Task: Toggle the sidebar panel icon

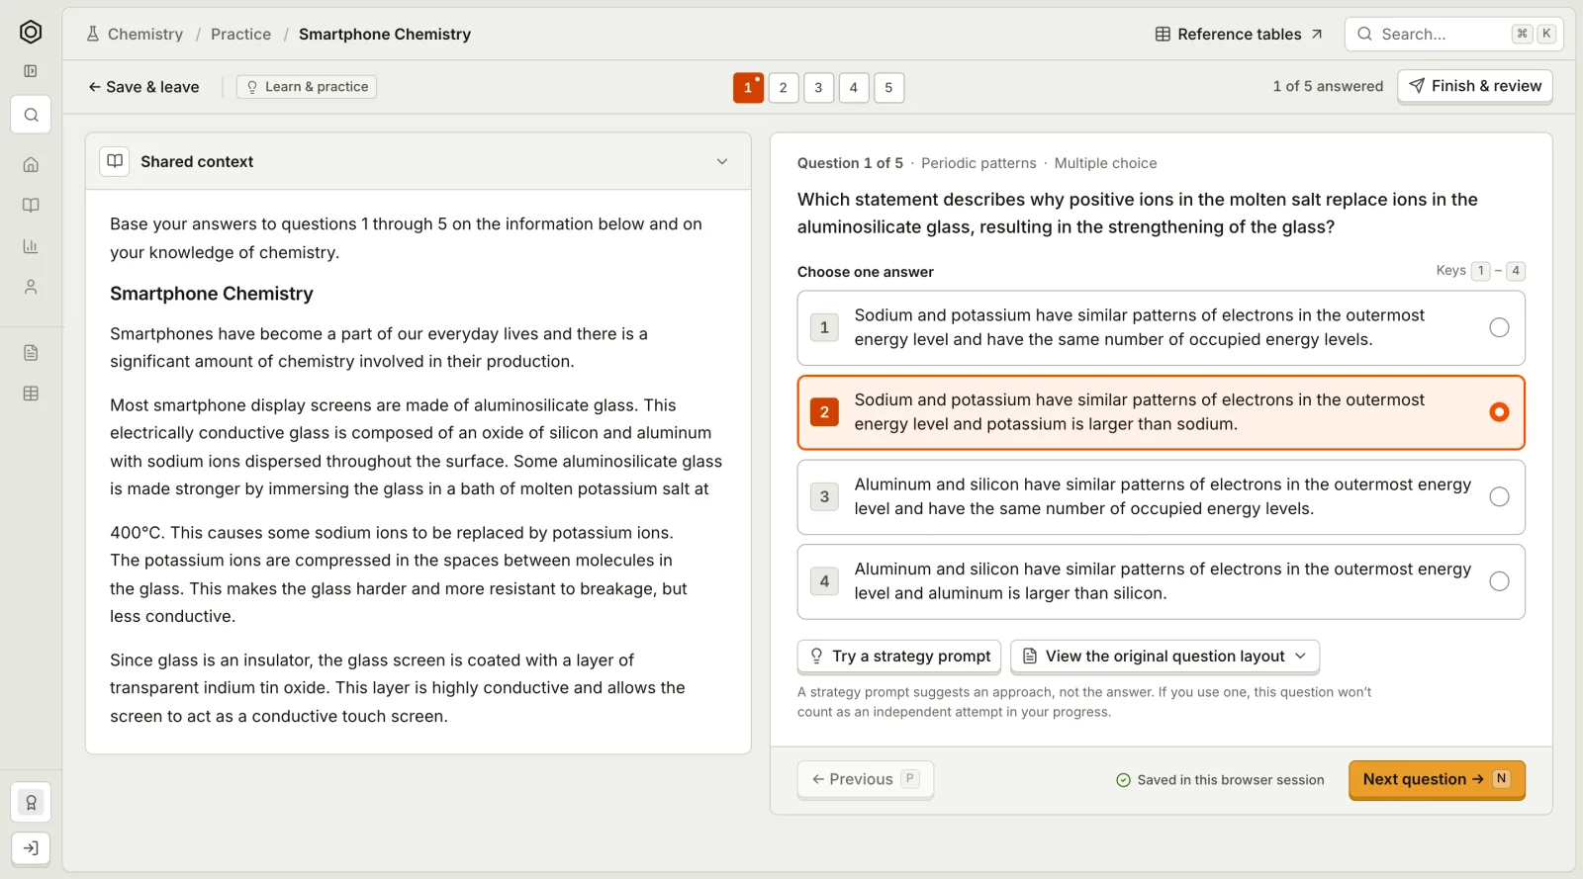Action: point(31,71)
